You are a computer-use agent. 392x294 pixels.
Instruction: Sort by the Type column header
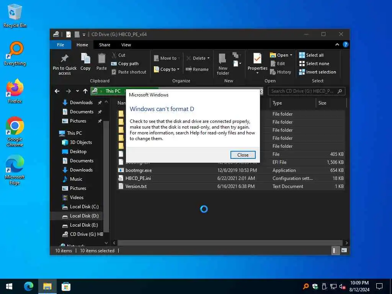[277, 103]
